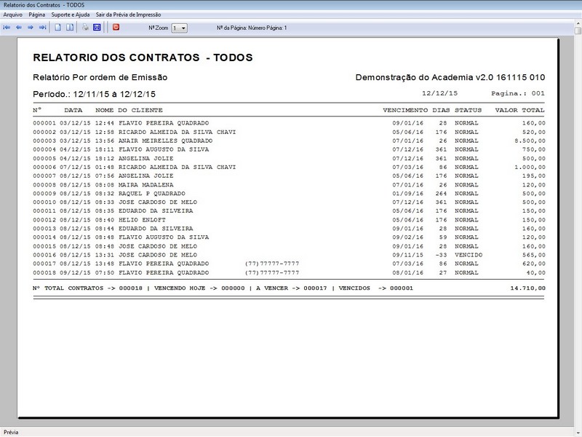Click the Prévia status bar label
This screenshot has height=437, width=582.
tap(11, 432)
